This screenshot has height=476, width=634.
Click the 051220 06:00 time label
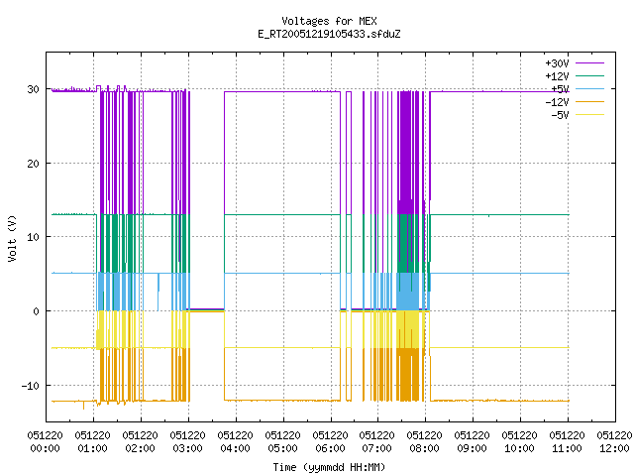click(x=330, y=442)
